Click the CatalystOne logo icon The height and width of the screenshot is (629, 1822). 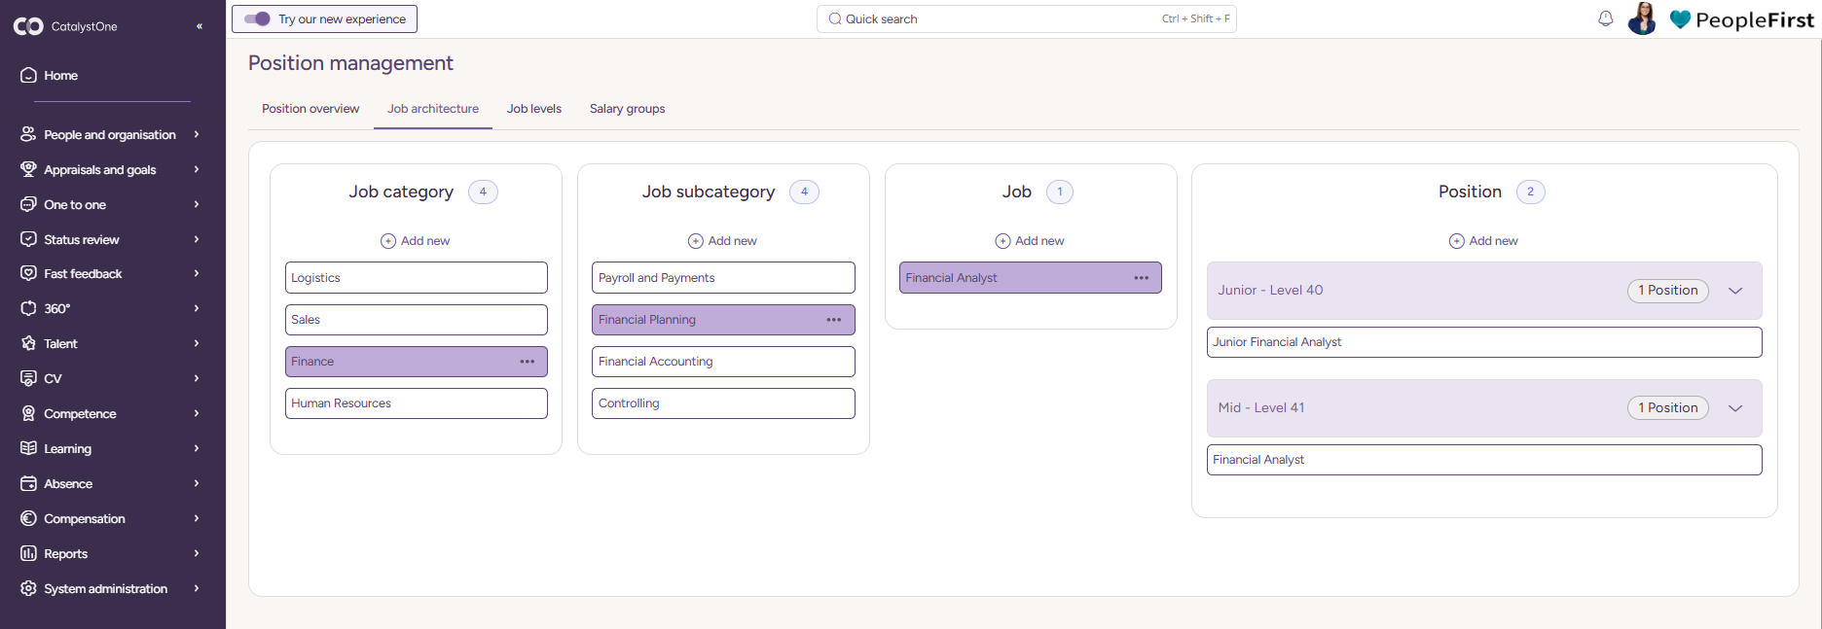pyautogui.click(x=28, y=26)
